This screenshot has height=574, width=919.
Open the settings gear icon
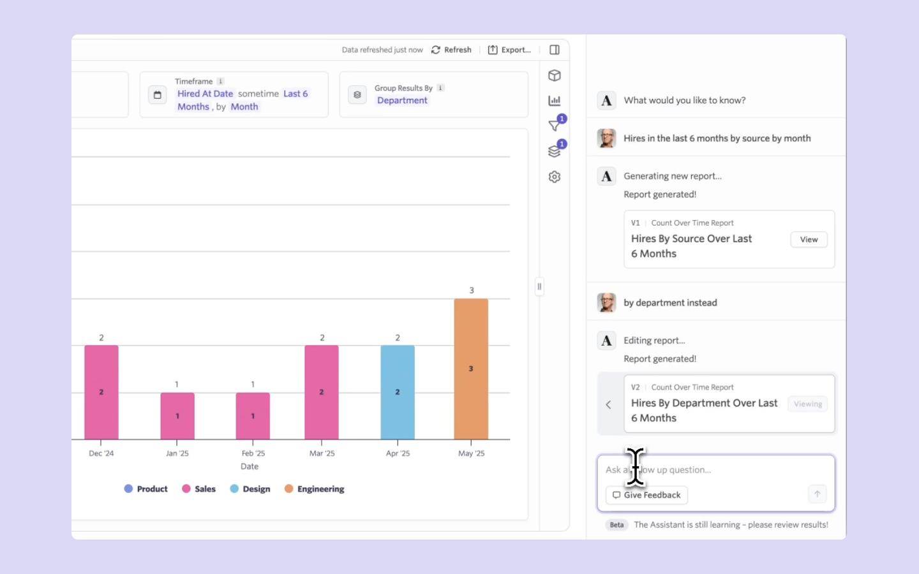(554, 177)
